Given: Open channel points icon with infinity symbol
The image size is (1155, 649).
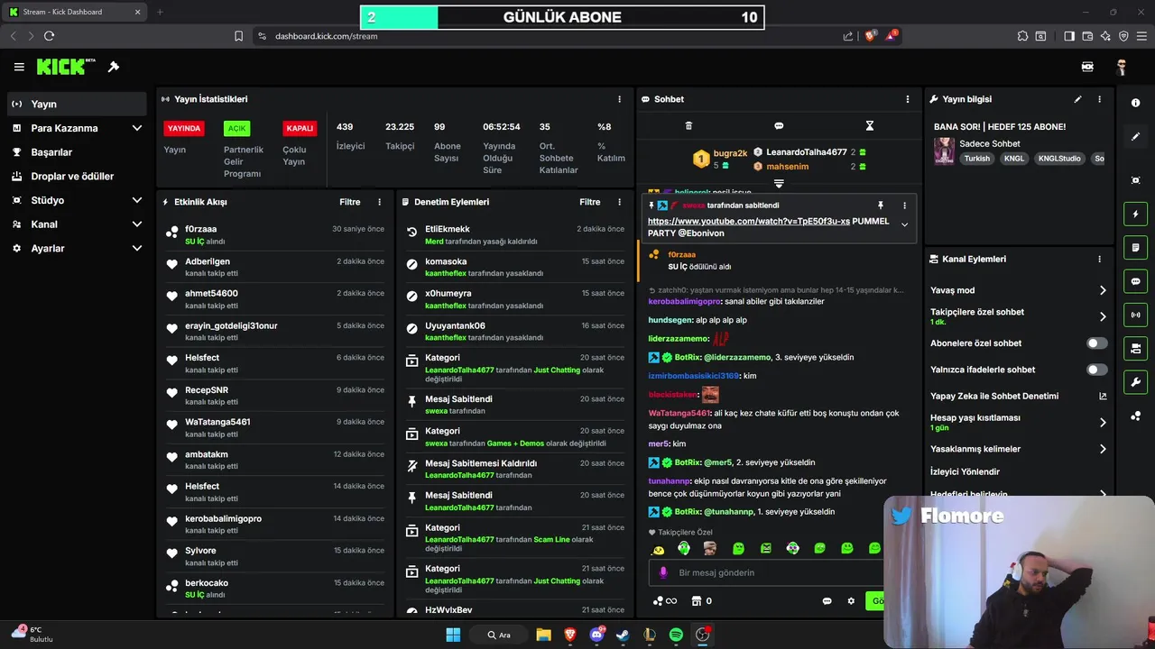Looking at the screenshot, I should (664, 601).
